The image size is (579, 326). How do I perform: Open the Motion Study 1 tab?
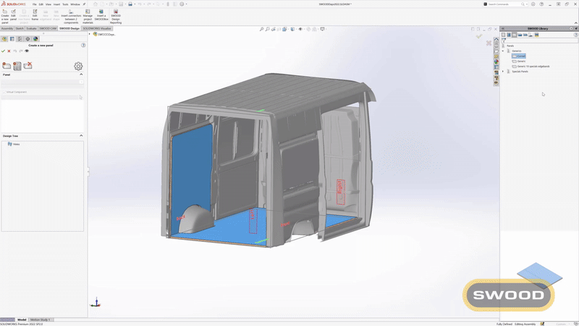(40, 319)
